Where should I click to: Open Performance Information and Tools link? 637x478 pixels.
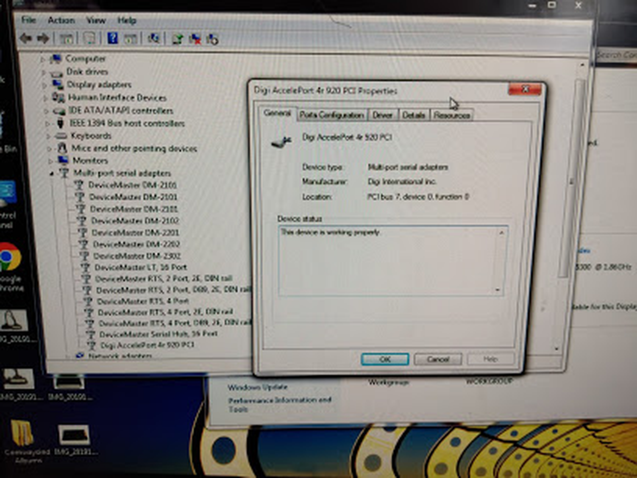coord(279,404)
